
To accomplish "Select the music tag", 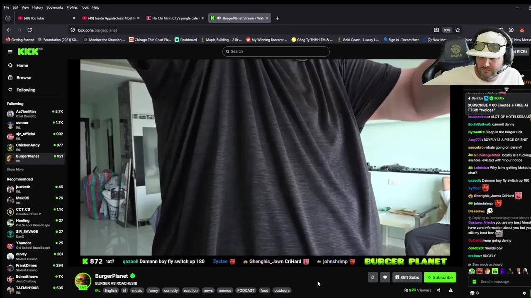I will point(137,291).
